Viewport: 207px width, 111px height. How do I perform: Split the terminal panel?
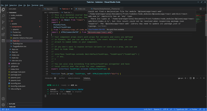(190, 78)
